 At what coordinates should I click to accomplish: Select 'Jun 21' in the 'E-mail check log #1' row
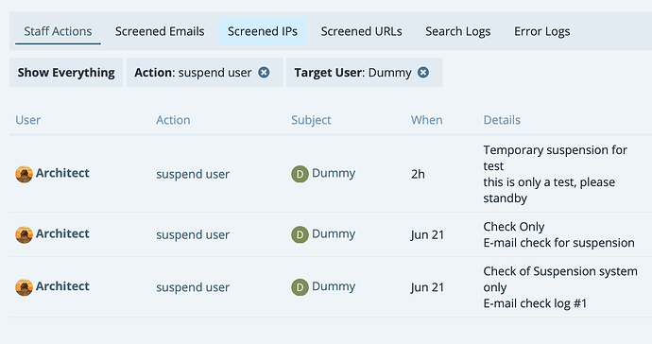pyautogui.click(x=427, y=287)
